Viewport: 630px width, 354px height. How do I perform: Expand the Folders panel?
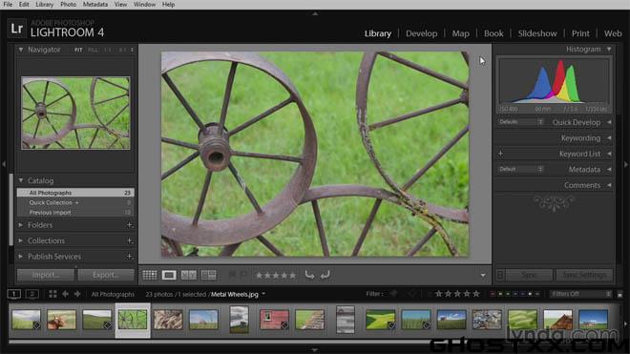pyautogui.click(x=20, y=225)
